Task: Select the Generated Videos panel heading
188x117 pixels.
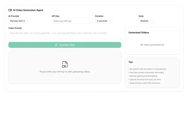Action: click(139, 32)
